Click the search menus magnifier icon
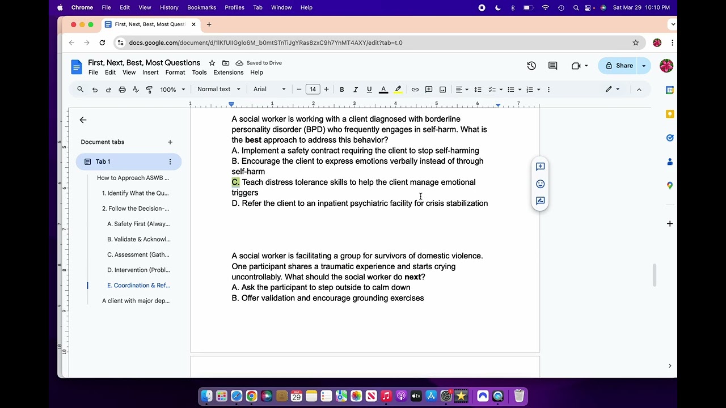Image resolution: width=726 pixels, height=408 pixels. [80, 90]
